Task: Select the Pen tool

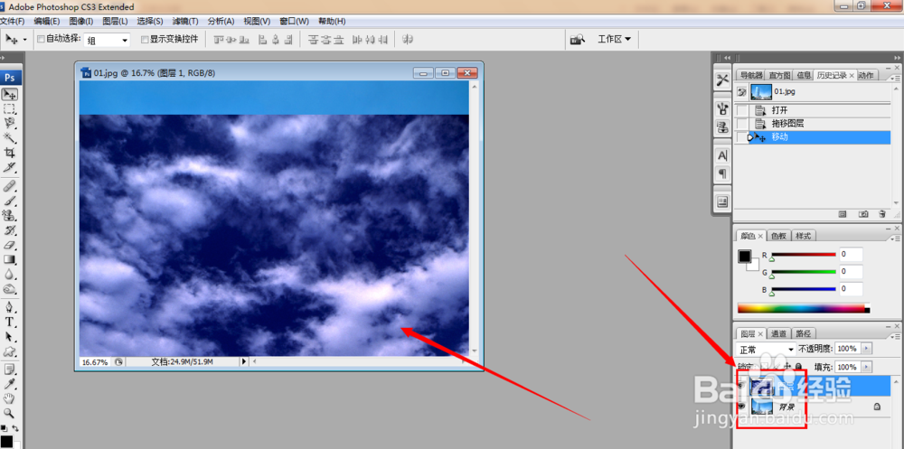Action: tap(10, 307)
